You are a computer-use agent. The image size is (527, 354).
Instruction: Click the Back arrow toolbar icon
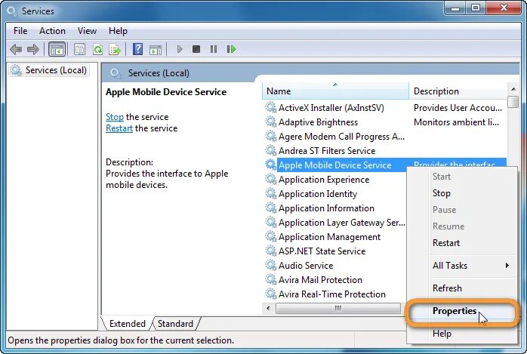click(16, 49)
